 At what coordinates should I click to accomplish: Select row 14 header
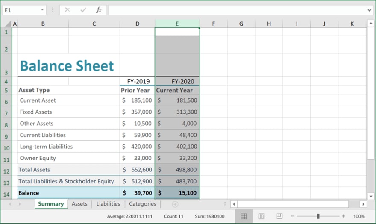(x=6, y=193)
